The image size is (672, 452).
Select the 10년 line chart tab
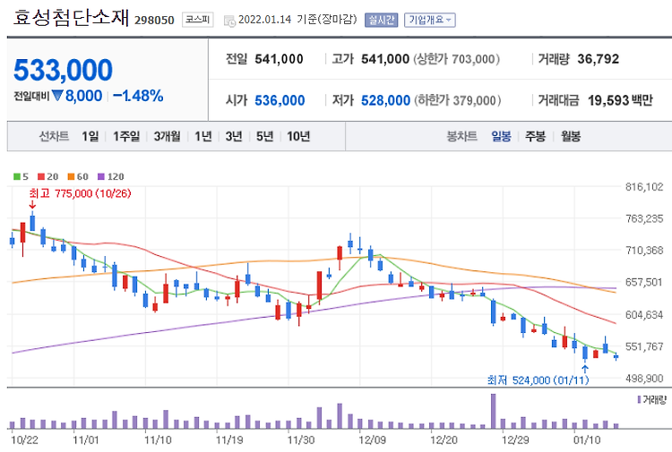pos(298,136)
